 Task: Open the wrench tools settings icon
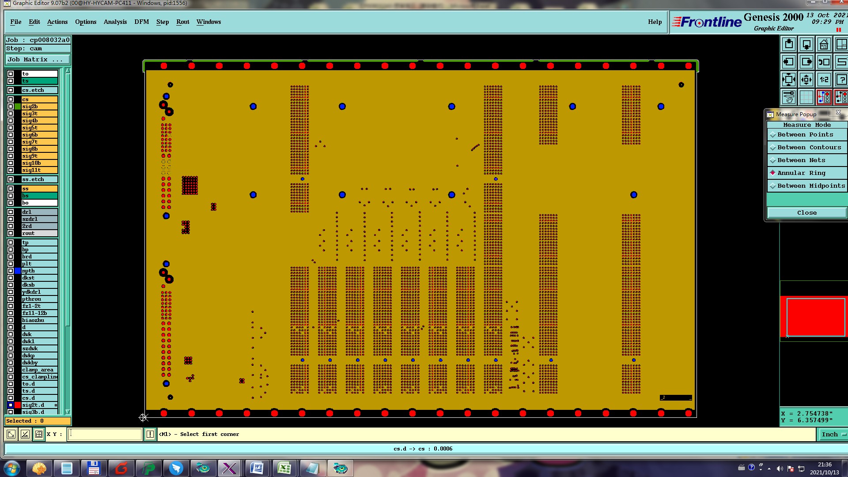pyautogui.click(x=789, y=97)
